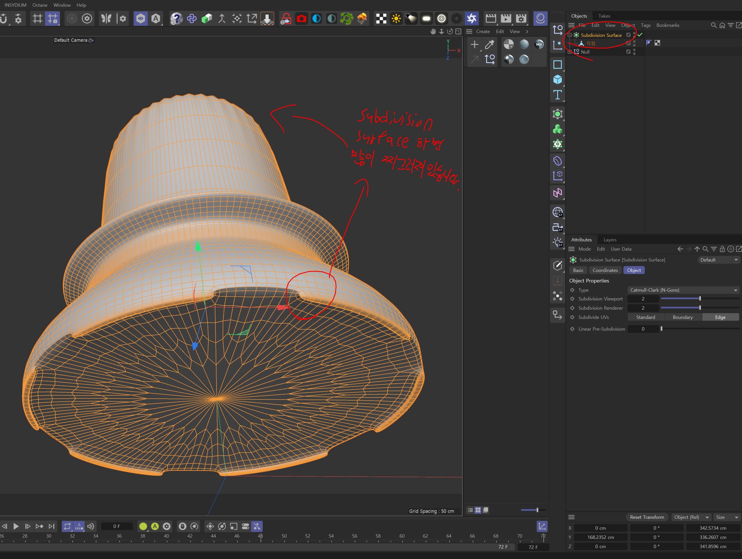Click the green cube Octane object icon
Image resolution: width=742 pixels, height=559 pixels.
pyautogui.click(x=207, y=18)
